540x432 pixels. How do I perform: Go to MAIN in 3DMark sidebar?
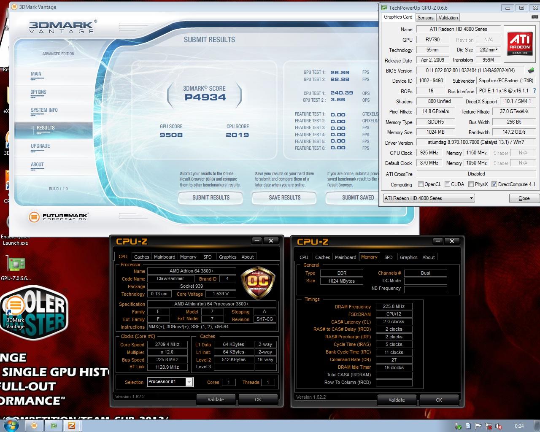coord(36,74)
